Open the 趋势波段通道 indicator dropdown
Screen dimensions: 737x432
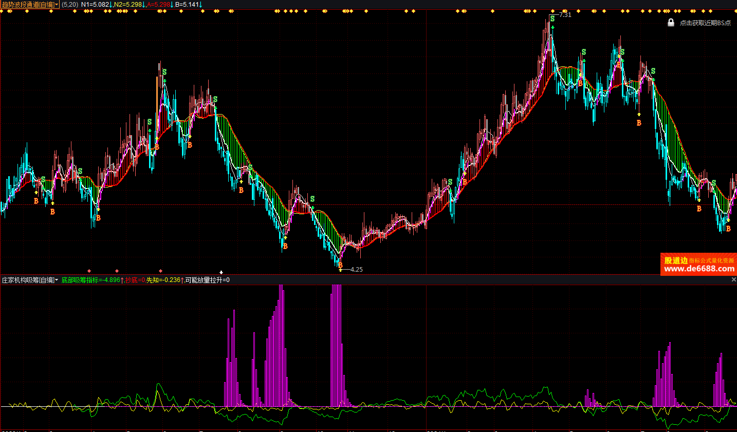[x=30, y=5]
